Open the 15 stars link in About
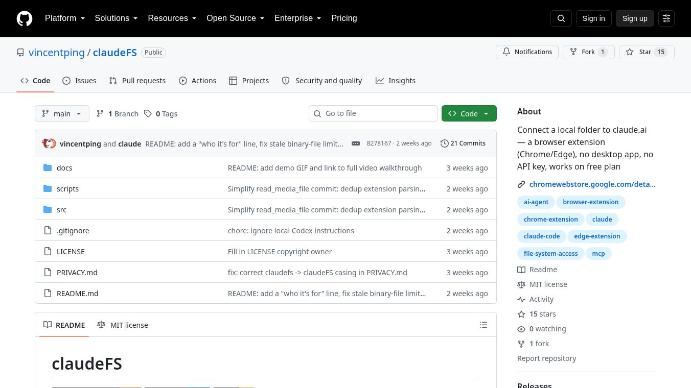 (542, 314)
